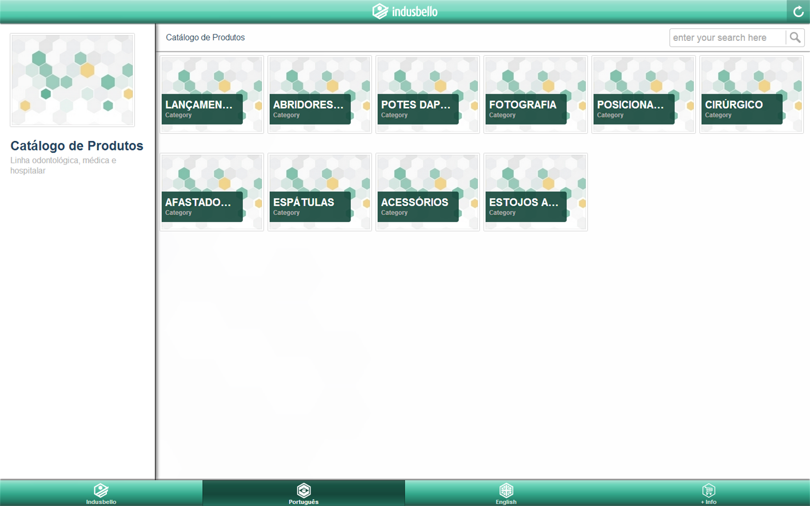Image resolution: width=810 pixels, height=506 pixels.
Task: Open the ACESSÓRIOS category tile
Action: coord(428,192)
